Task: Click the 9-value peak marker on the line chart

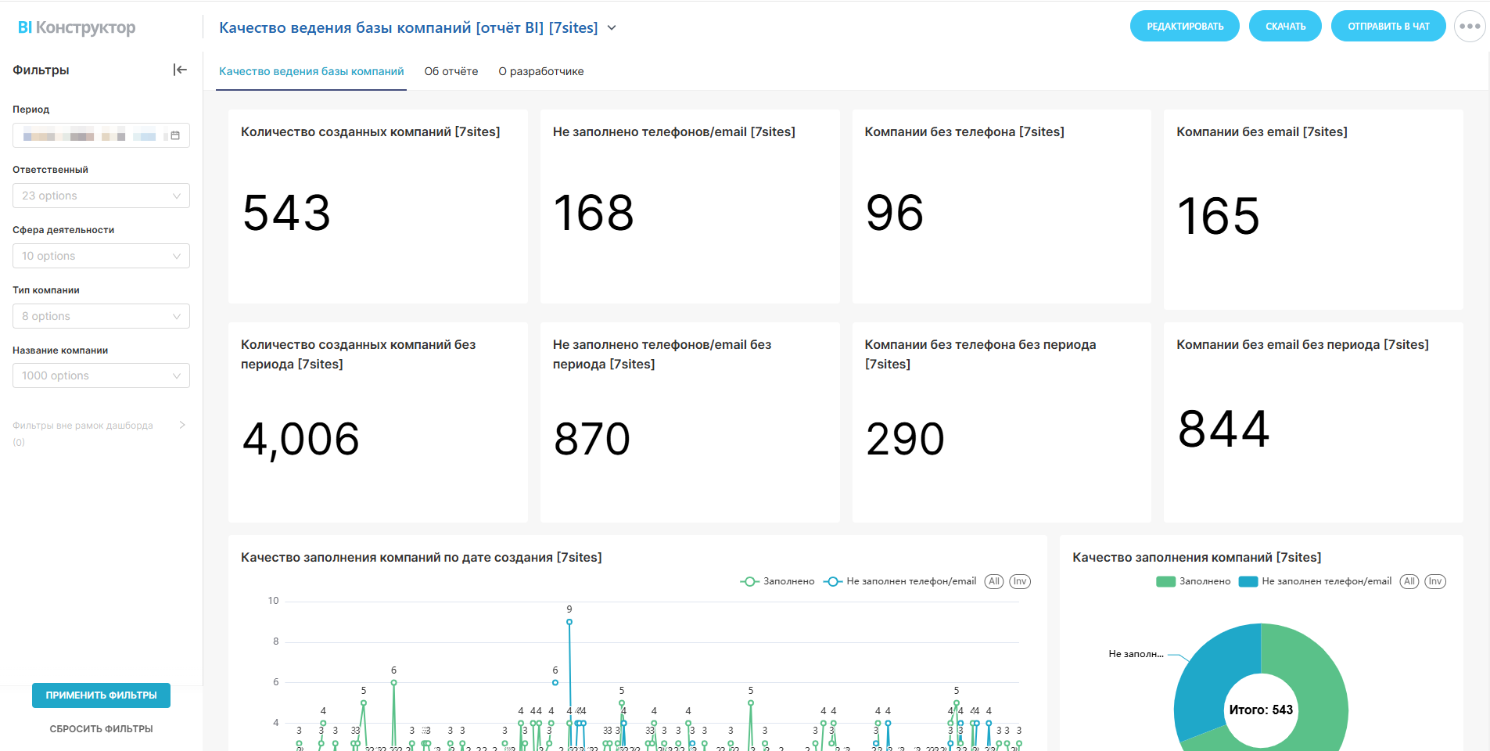Action: click(569, 622)
